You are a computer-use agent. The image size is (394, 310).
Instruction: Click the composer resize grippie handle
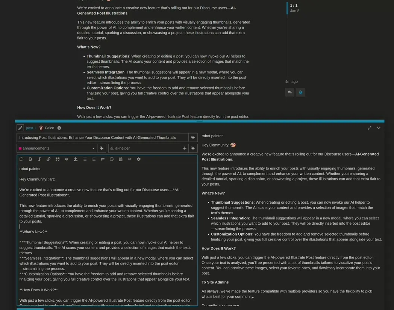(x=200, y=121)
